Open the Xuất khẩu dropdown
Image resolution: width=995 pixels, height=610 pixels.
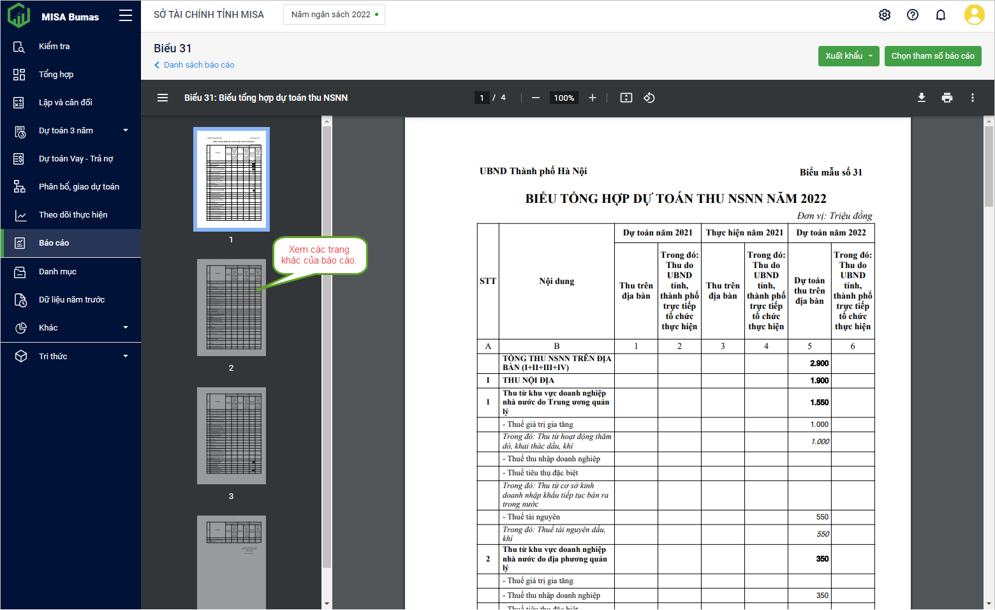point(848,56)
